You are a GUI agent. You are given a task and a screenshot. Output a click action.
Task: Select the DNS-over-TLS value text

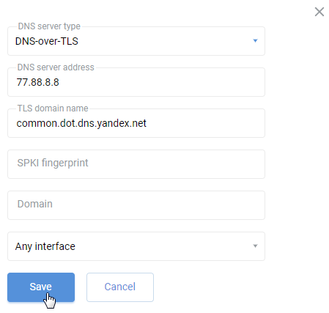click(x=47, y=41)
